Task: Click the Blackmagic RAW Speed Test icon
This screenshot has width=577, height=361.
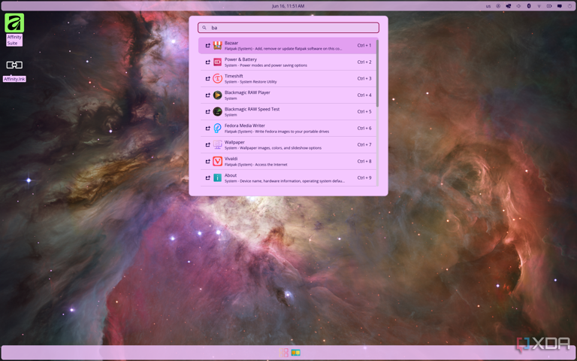Action: click(x=217, y=111)
